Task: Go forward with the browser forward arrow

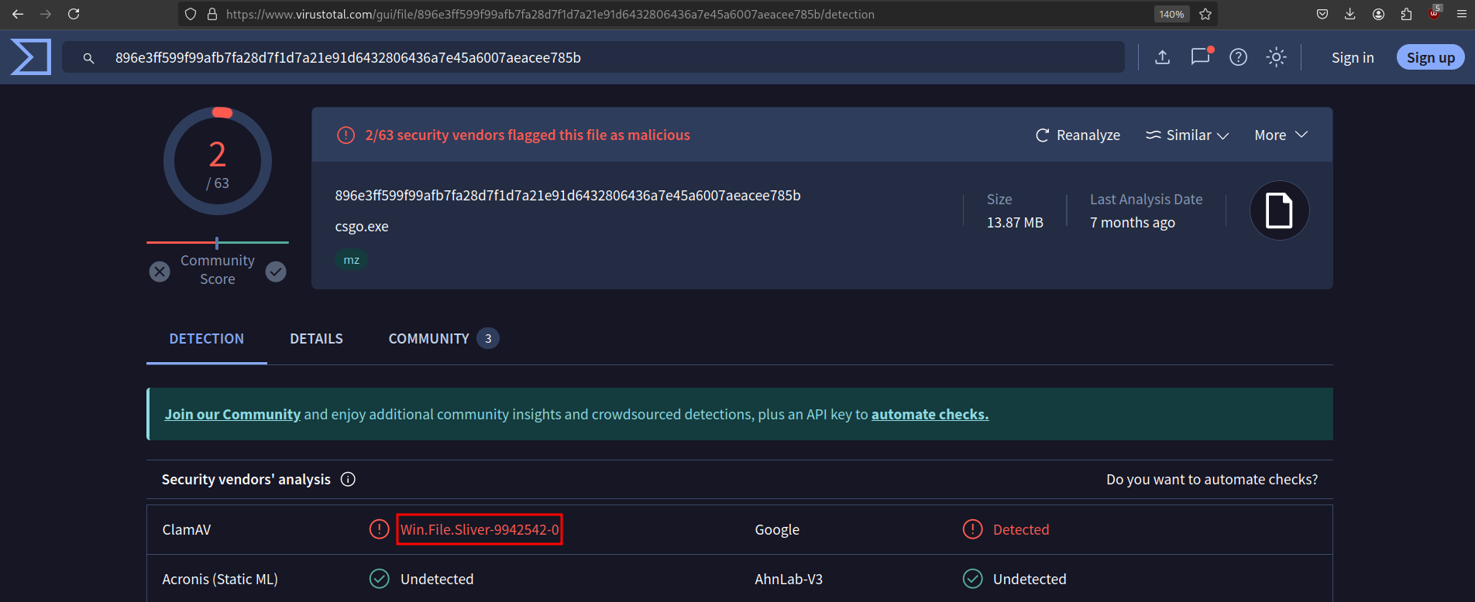Action: [x=46, y=14]
